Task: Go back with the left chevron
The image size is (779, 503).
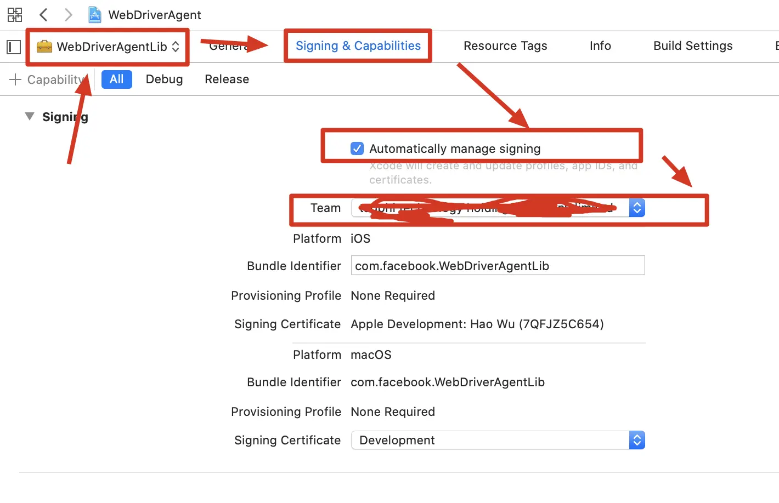Action: pos(44,15)
